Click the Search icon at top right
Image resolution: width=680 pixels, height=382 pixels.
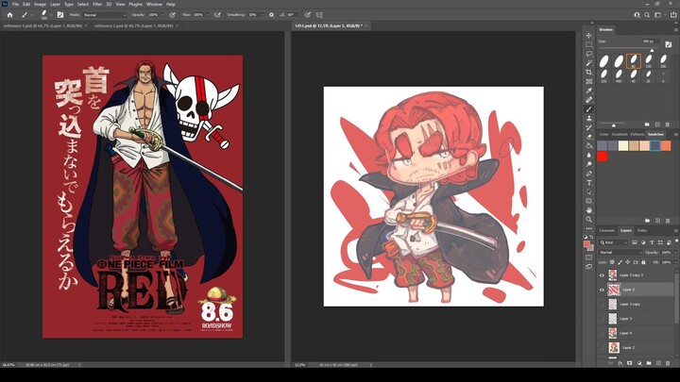pyautogui.click(x=647, y=15)
